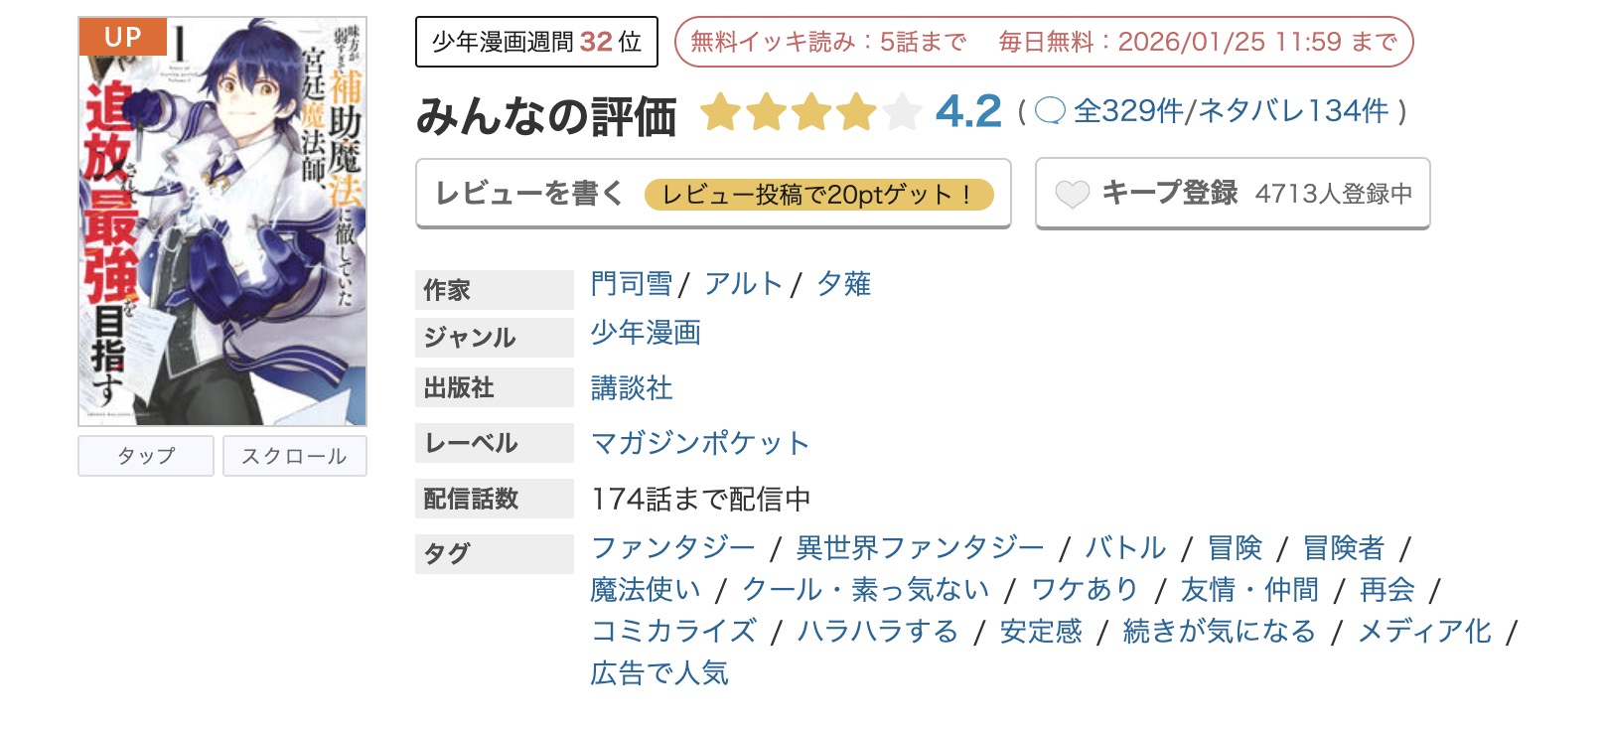
Task: Open the マガジンポケット label link
Action: point(700,443)
